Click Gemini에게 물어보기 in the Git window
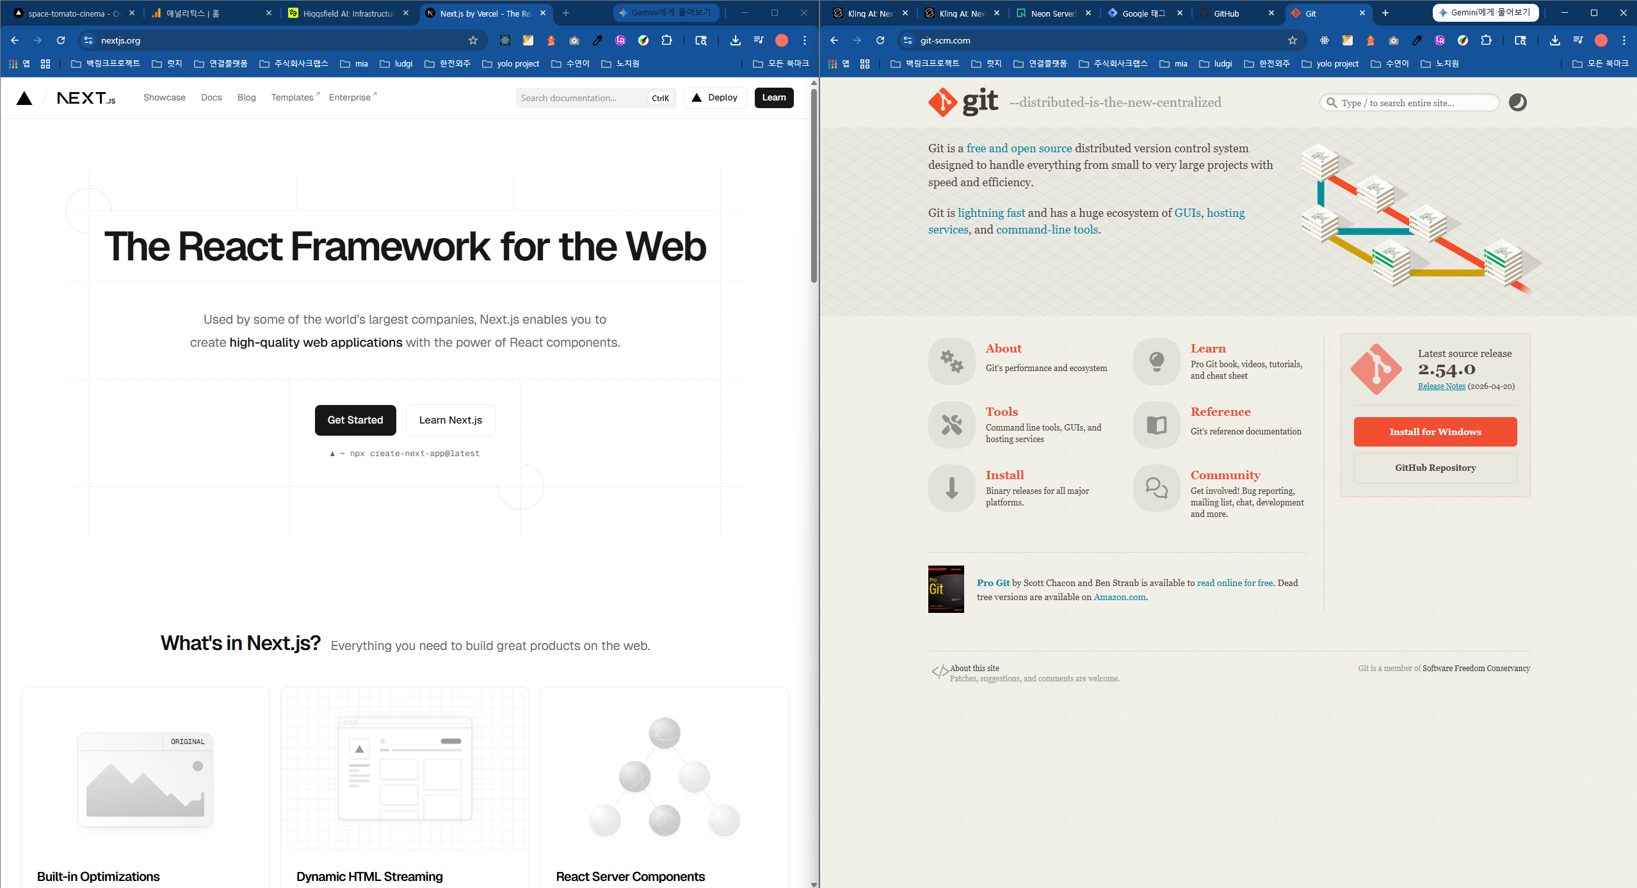The height and width of the screenshot is (888, 1637). point(1485,13)
